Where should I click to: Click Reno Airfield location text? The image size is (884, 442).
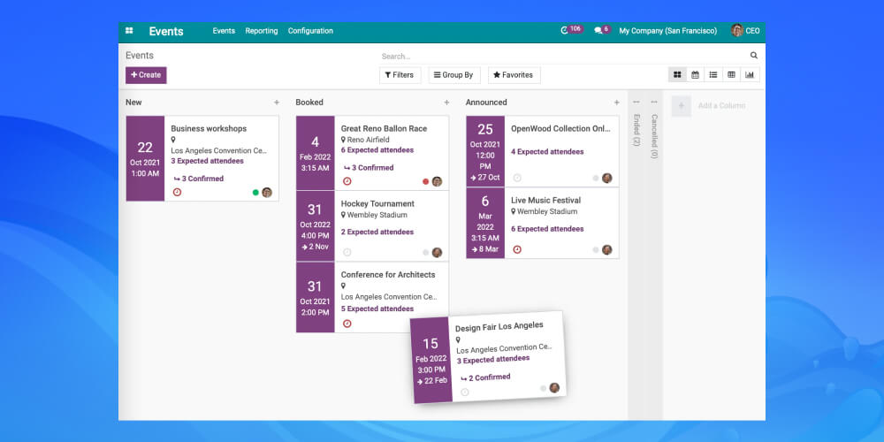point(368,140)
